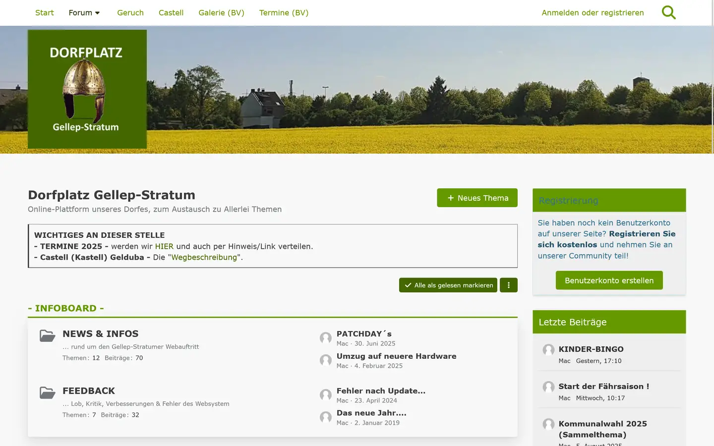Open the three-dot options menu

click(x=508, y=285)
